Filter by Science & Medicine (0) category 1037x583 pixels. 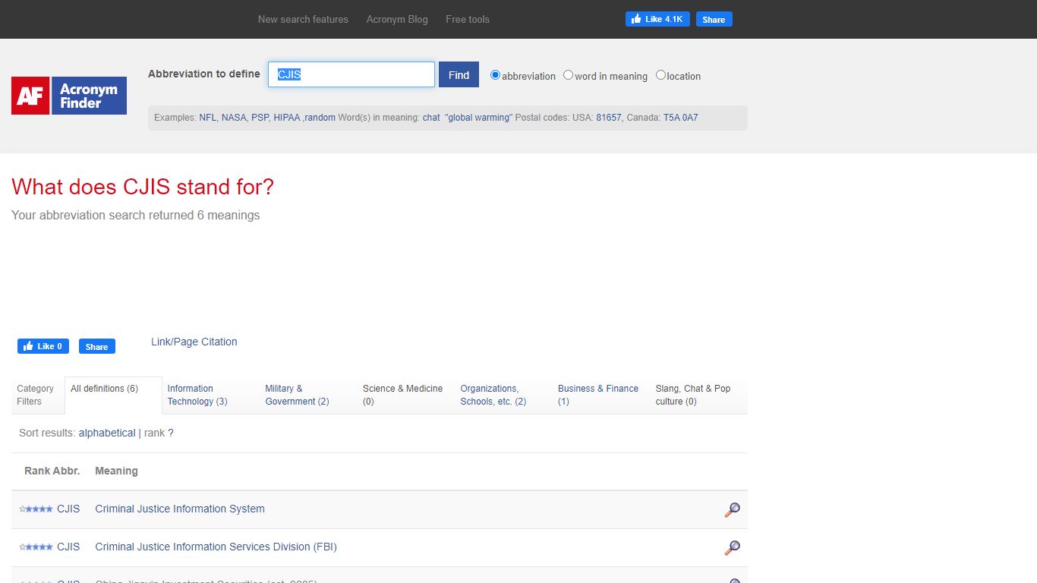pos(402,395)
